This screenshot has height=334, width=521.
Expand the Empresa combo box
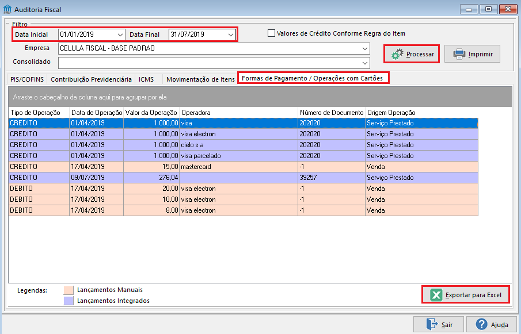coord(364,48)
